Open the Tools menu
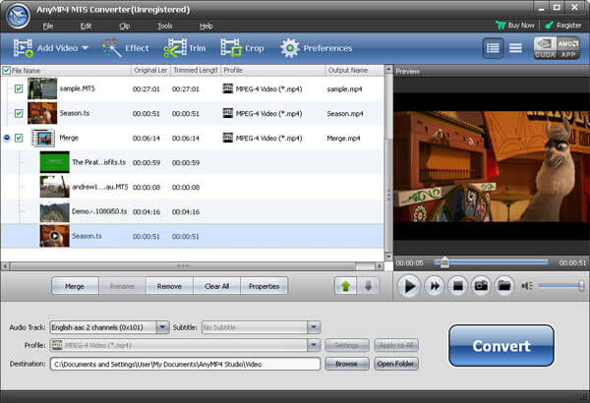590x403 pixels. 165,26
